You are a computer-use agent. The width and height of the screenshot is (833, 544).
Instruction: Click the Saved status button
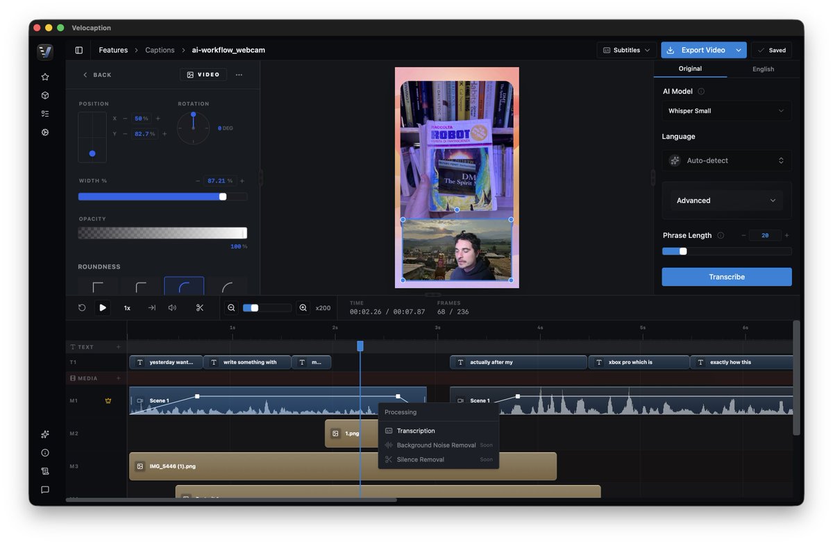[771, 50]
